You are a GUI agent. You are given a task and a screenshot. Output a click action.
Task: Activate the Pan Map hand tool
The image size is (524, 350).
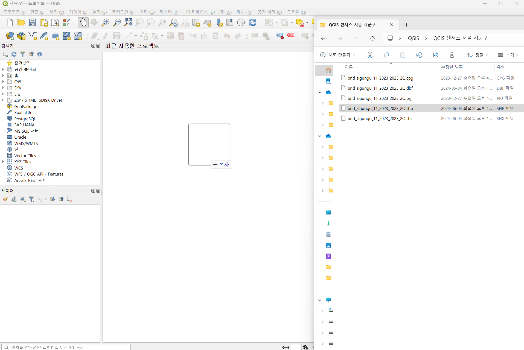tap(83, 22)
